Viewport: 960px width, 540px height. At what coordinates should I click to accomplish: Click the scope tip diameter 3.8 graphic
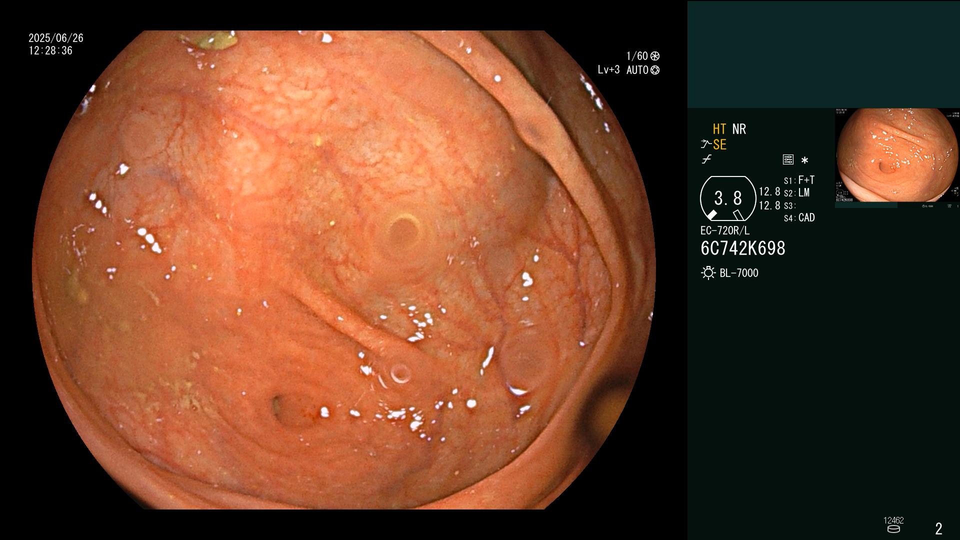[x=728, y=198]
